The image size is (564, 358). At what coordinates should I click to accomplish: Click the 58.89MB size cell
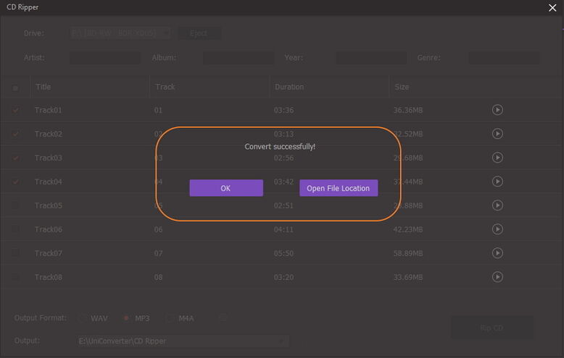(x=408, y=253)
